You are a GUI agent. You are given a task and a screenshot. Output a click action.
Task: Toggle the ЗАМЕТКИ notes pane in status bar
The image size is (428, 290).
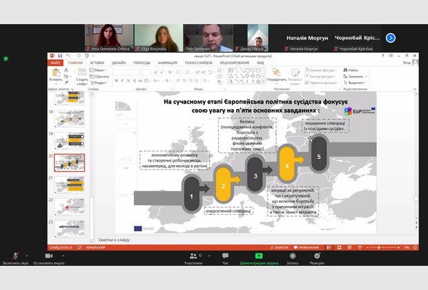coord(280,246)
